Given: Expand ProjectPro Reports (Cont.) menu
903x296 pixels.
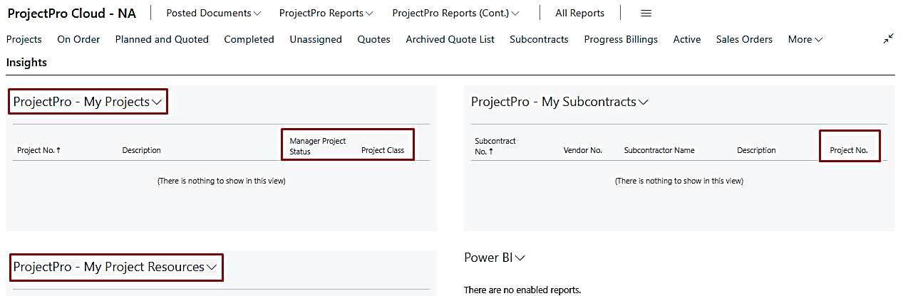Looking at the screenshot, I should point(456,14).
